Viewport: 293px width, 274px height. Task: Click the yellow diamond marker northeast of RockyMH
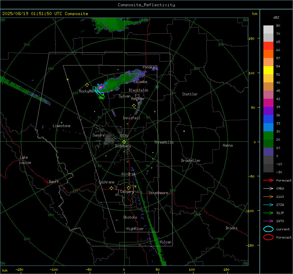coord(87,85)
